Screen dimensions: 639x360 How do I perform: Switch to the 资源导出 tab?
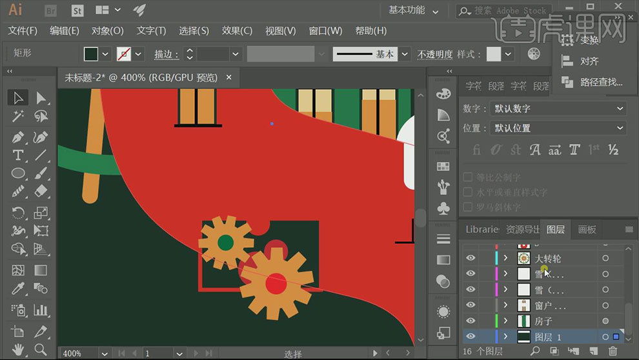pos(522,230)
